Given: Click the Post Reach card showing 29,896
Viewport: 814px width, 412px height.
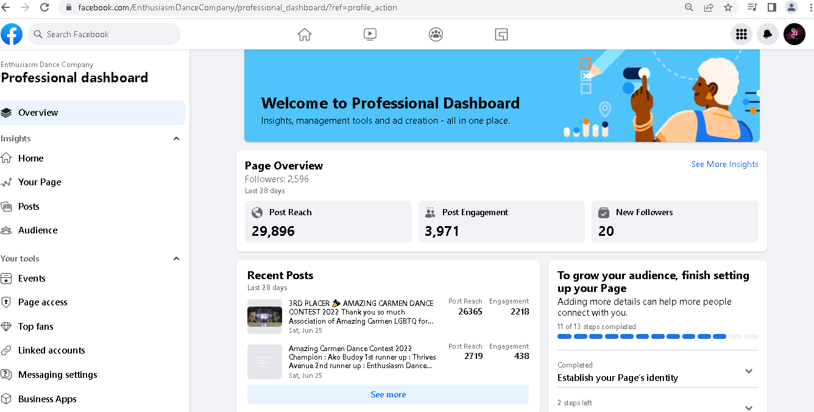Looking at the screenshot, I should 328,222.
